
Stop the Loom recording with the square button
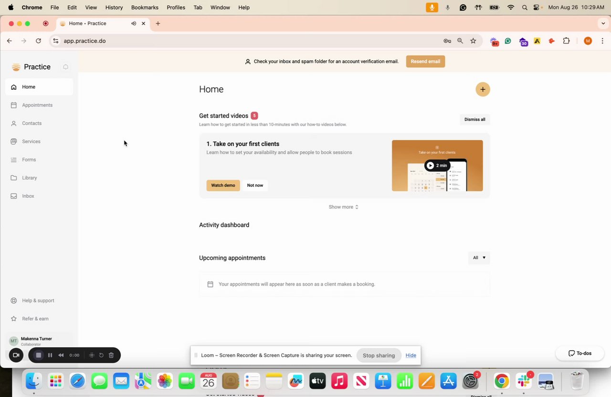[39, 355]
